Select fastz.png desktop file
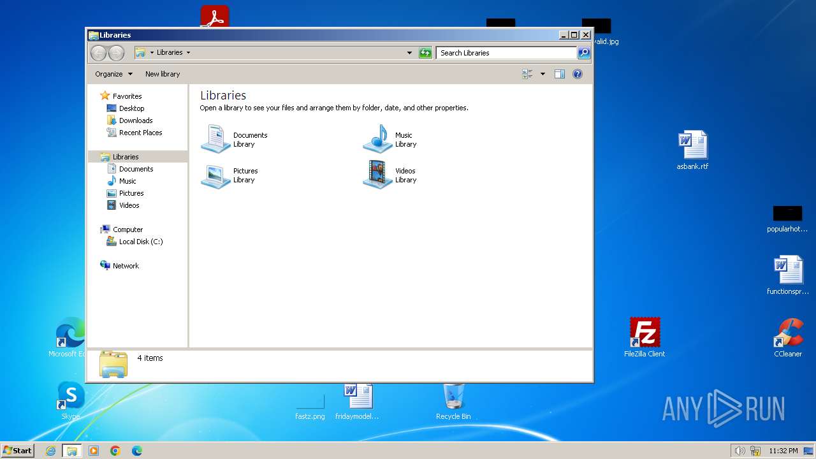Screen dimensions: 816x459 point(310,407)
